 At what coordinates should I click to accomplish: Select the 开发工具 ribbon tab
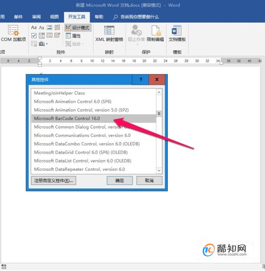coord(77,17)
